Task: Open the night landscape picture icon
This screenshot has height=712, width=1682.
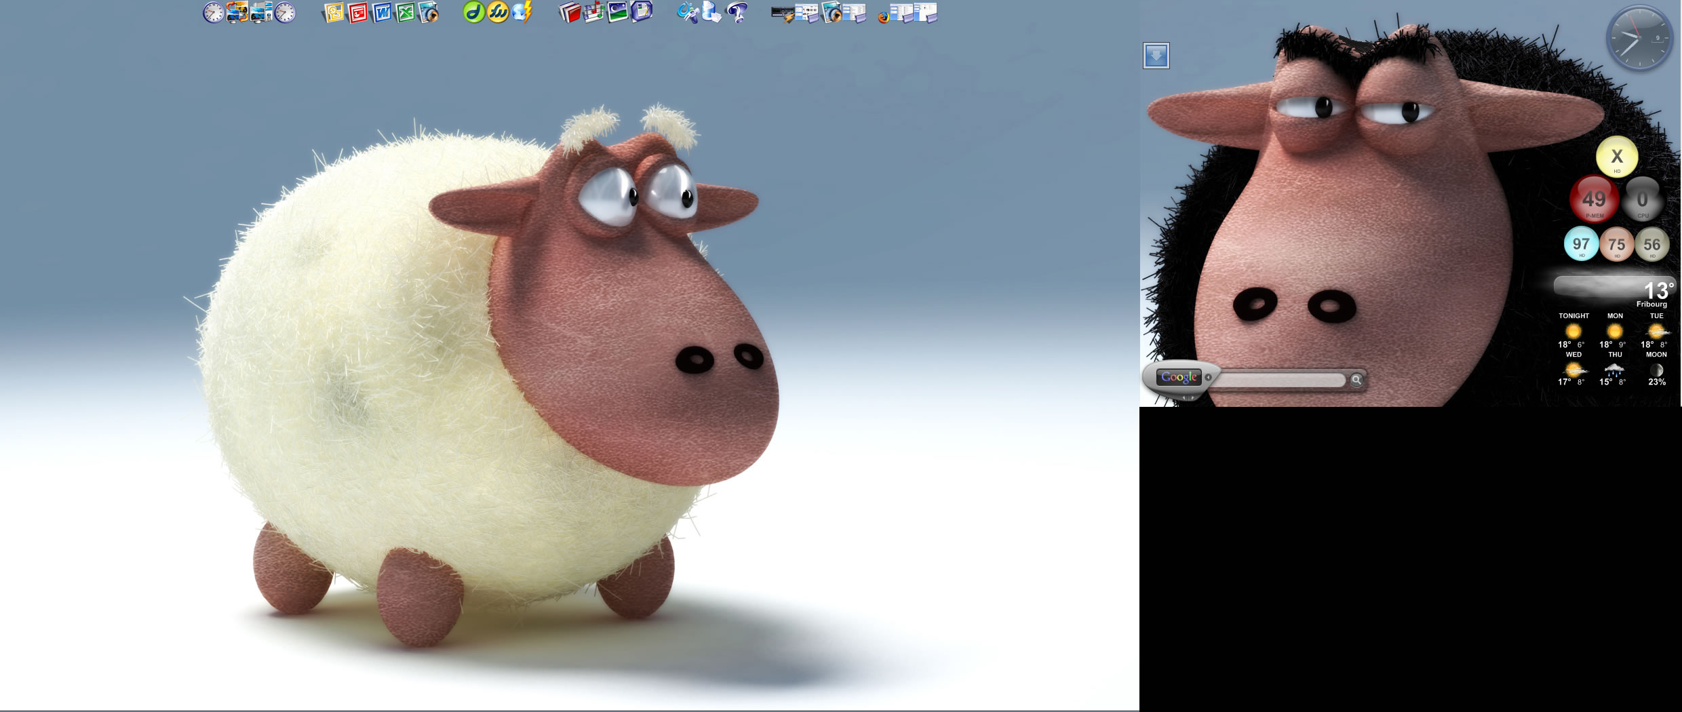Action: (x=617, y=12)
